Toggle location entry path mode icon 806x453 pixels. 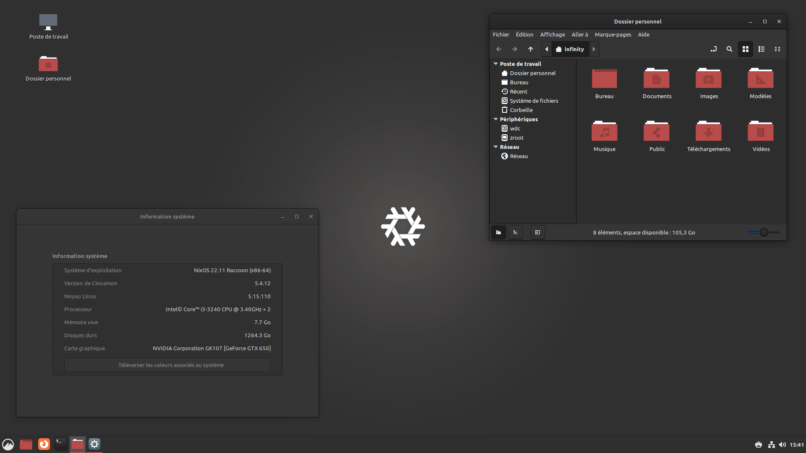pyautogui.click(x=713, y=49)
